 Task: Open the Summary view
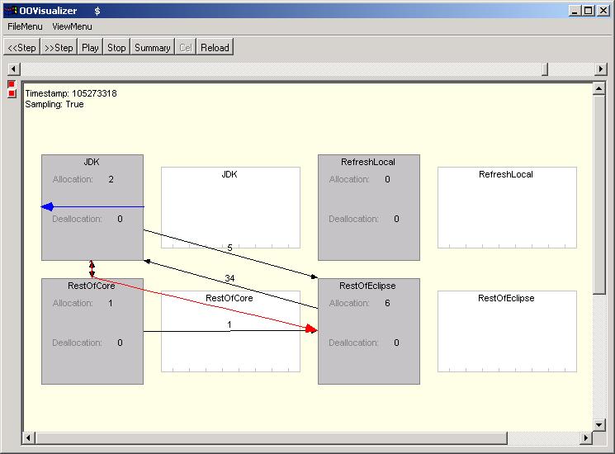152,47
